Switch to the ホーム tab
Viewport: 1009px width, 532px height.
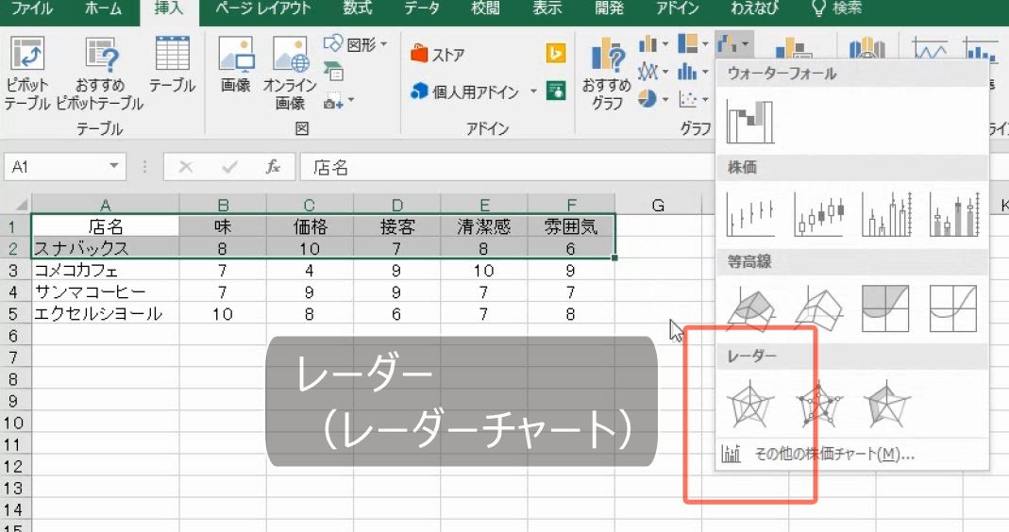pyautogui.click(x=104, y=8)
